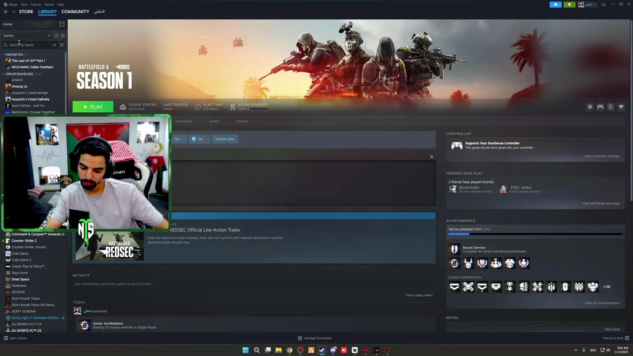Image resolution: width=633 pixels, height=356 pixels.
Task: Open TK ANAS friend avatar
Action: [503, 189]
